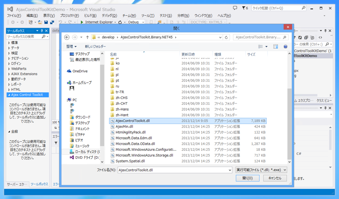The width and height of the screenshot is (339, 199).
Task: Select DVD Drive (D:) in navigation pane
Action: click(x=85, y=158)
